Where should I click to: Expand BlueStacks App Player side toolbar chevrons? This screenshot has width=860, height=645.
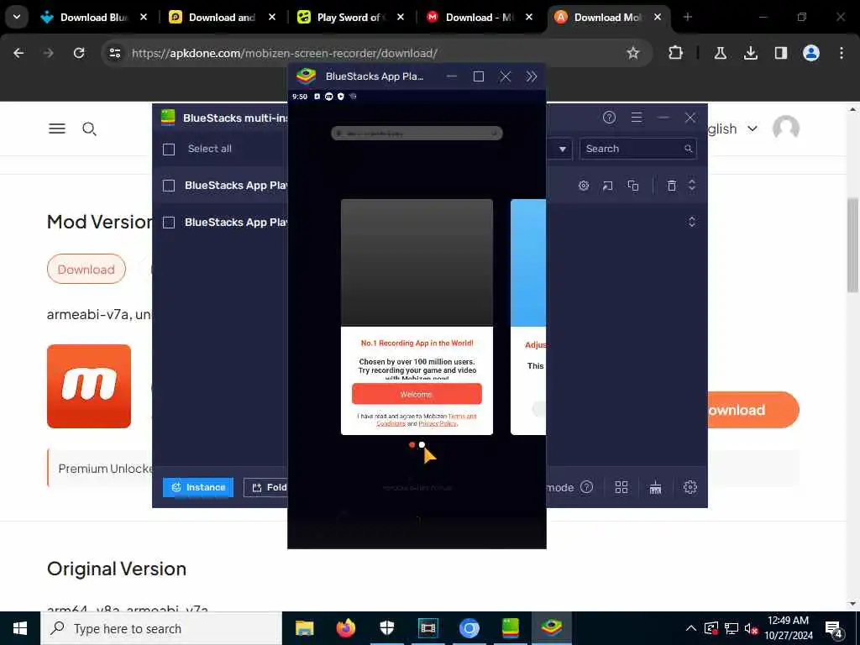click(531, 76)
